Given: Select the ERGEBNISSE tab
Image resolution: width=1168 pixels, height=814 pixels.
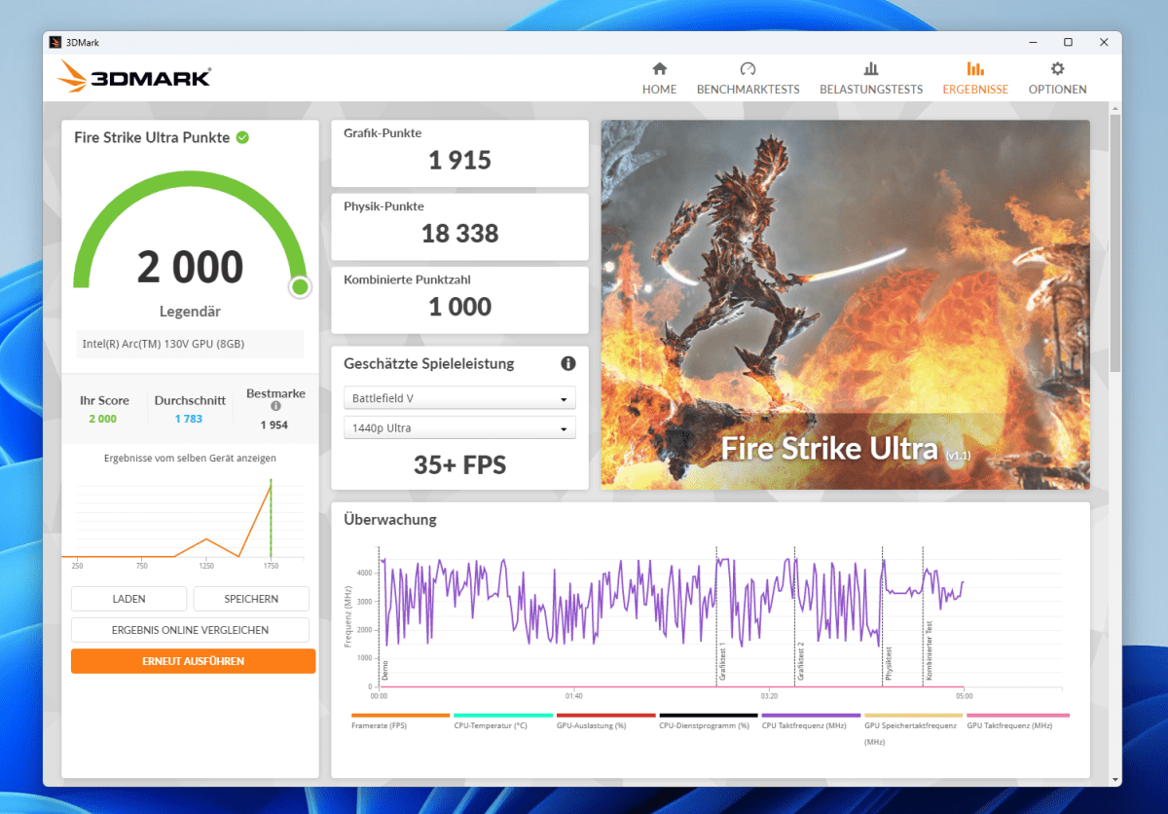Looking at the screenshot, I should tap(975, 78).
